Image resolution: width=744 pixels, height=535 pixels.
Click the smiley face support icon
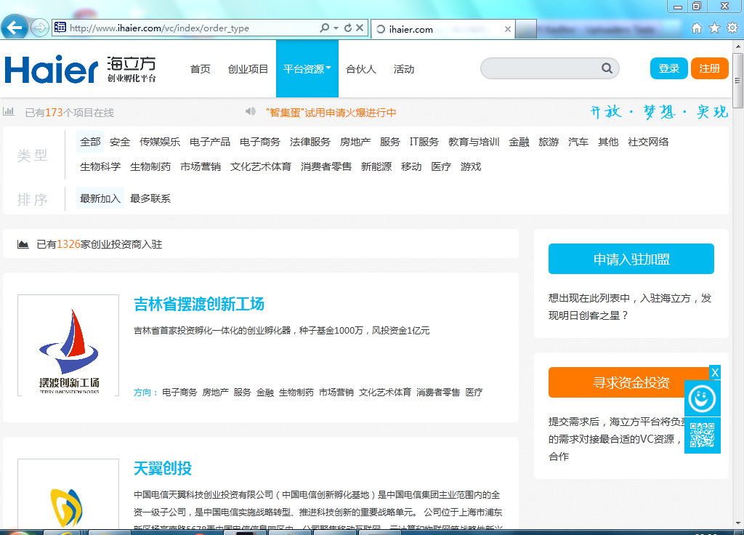coord(703,398)
